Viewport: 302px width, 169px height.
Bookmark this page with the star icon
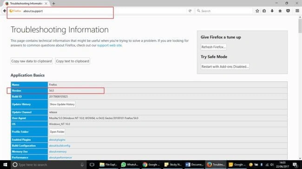[x=257, y=11]
